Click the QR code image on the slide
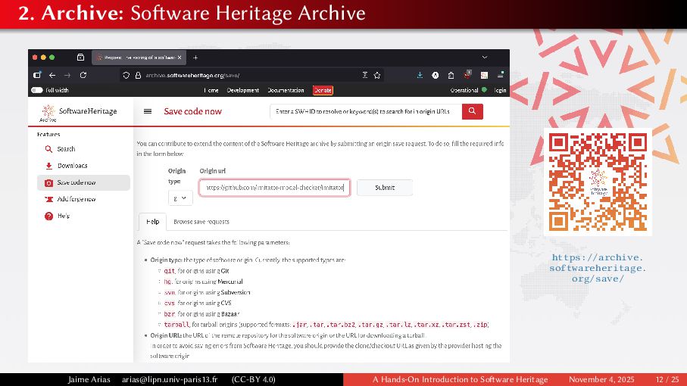 click(598, 182)
